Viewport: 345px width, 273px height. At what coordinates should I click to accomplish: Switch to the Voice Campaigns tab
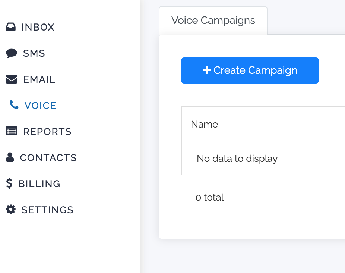(x=213, y=21)
